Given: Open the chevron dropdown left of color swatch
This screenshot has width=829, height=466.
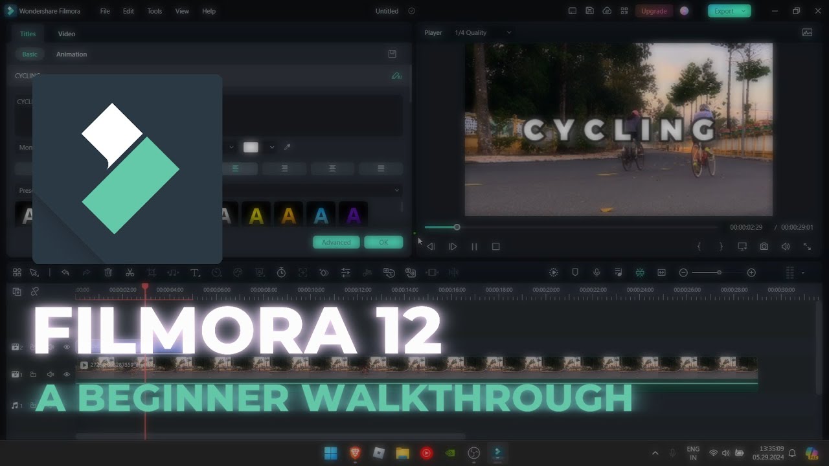Looking at the screenshot, I should pos(231,148).
